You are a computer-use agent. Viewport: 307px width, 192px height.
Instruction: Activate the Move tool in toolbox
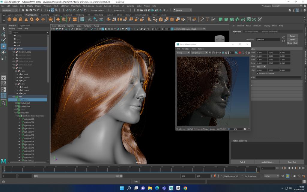4,46
